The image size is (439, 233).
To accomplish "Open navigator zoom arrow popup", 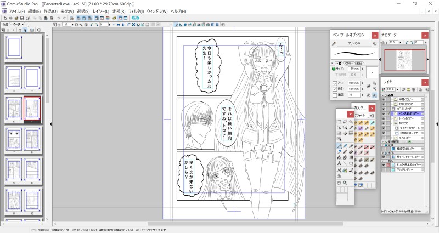I will pyautogui.click(x=401, y=42).
